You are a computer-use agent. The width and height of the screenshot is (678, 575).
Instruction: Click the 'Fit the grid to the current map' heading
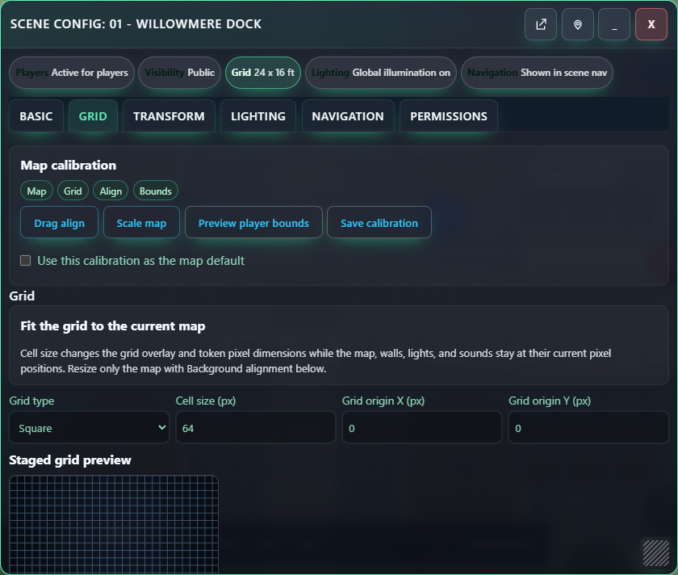(x=113, y=325)
